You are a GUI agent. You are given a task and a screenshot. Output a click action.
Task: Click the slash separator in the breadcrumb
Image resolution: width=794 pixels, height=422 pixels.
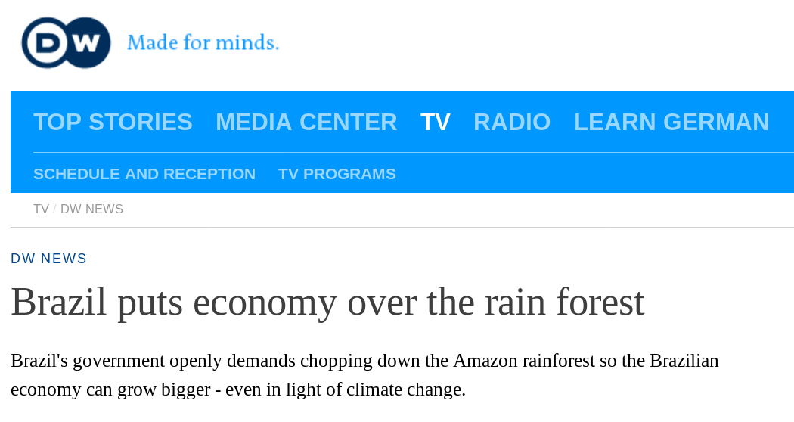pos(54,209)
